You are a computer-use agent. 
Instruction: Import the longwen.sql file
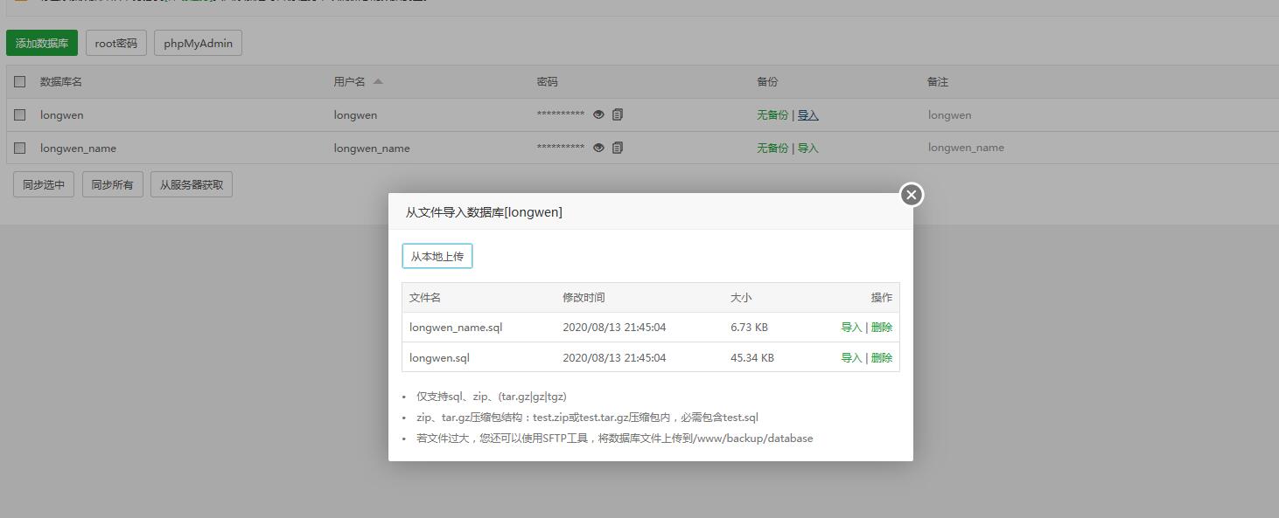[850, 358]
